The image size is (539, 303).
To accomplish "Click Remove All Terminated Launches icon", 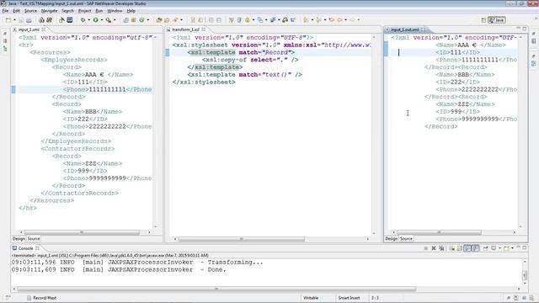I will 441,248.
